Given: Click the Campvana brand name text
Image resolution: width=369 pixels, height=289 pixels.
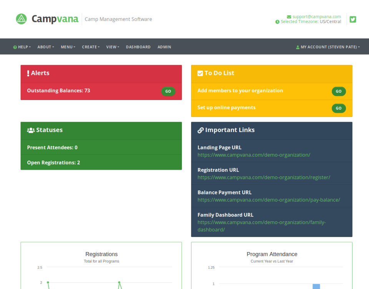Looking at the screenshot, I should 55,19.
